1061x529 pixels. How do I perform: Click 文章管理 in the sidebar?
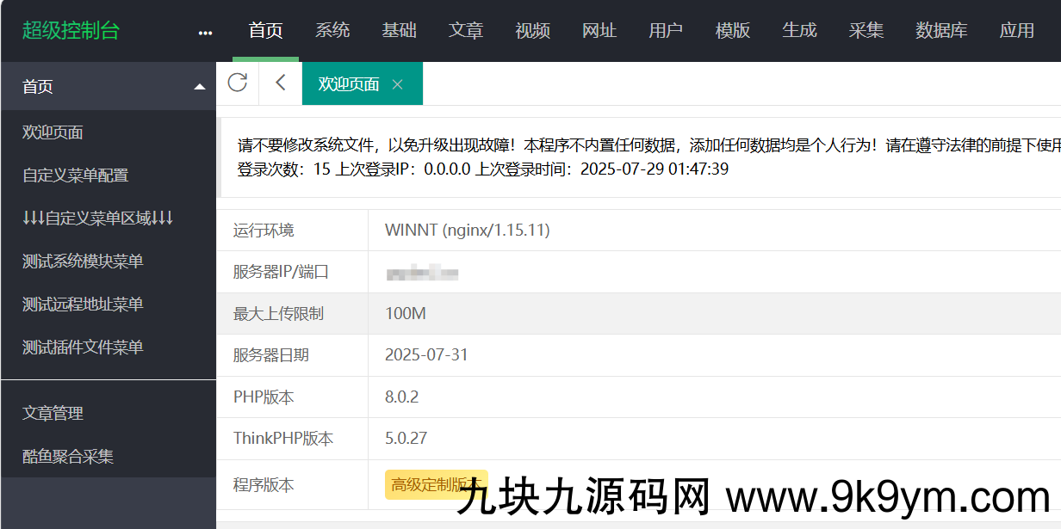(53, 414)
